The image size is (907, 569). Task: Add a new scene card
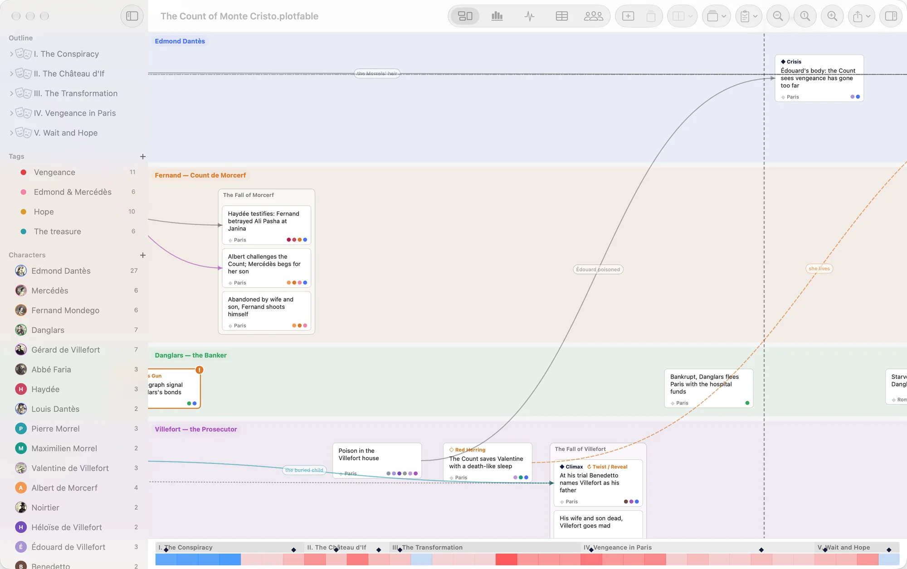[x=628, y=16]
